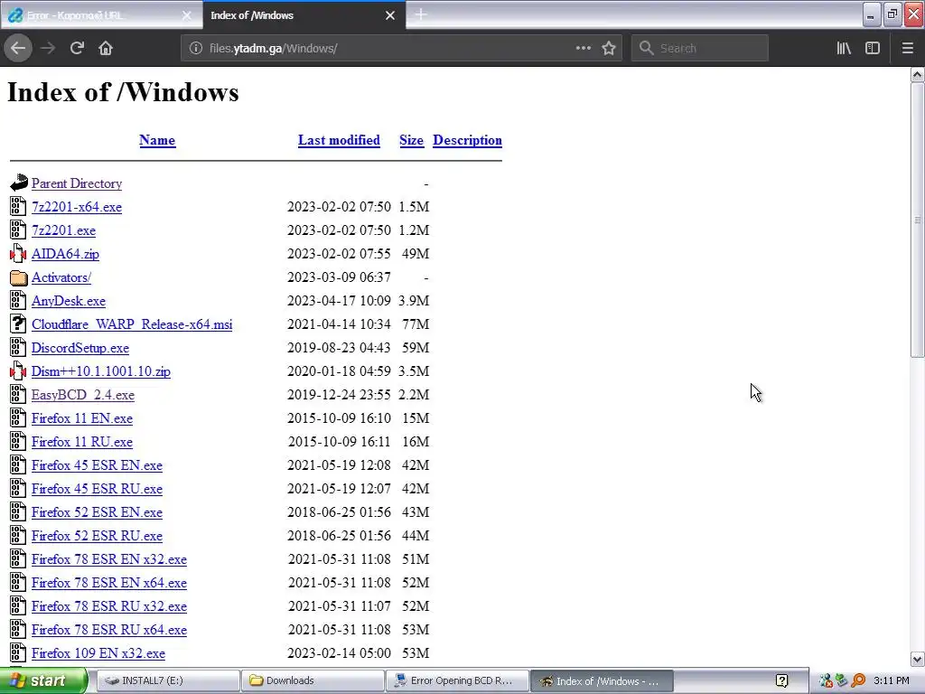Show site information icon in address bar
Screen dimensions: 925x694
tap(196, 49)
